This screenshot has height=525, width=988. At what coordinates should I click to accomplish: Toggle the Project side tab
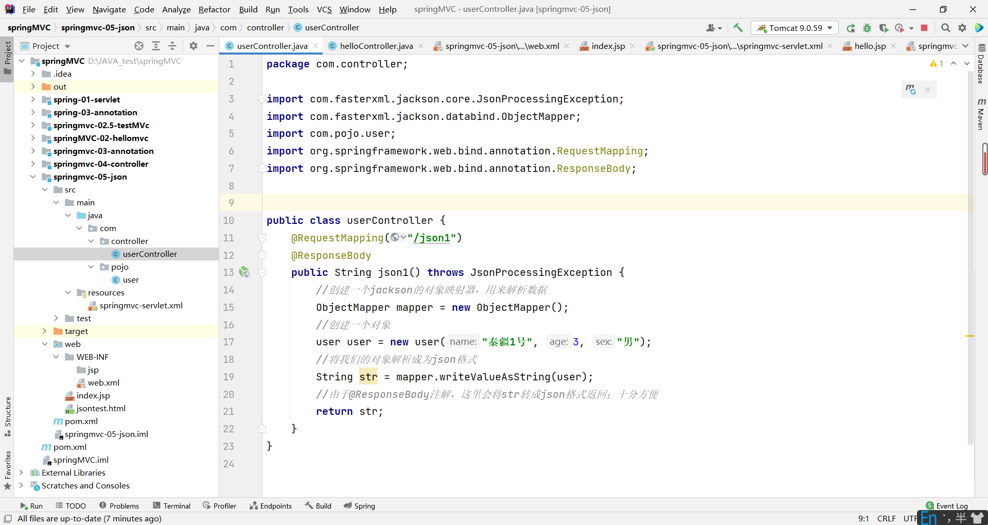(x=7, y=58)
